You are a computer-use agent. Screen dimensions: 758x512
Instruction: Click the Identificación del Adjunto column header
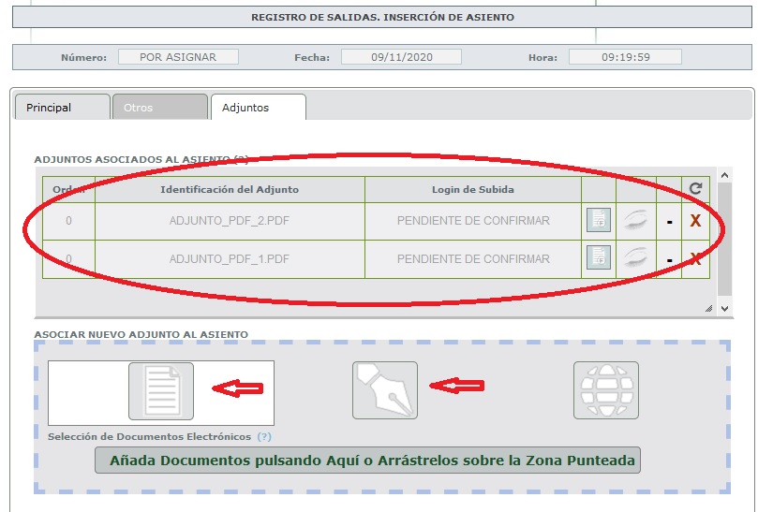(x=230, y=189)
